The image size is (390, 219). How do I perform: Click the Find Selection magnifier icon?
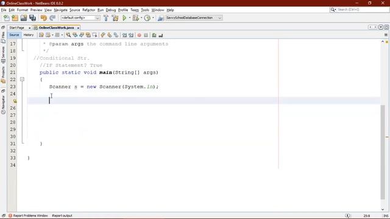pyautogui.click(x=68, y=35)
